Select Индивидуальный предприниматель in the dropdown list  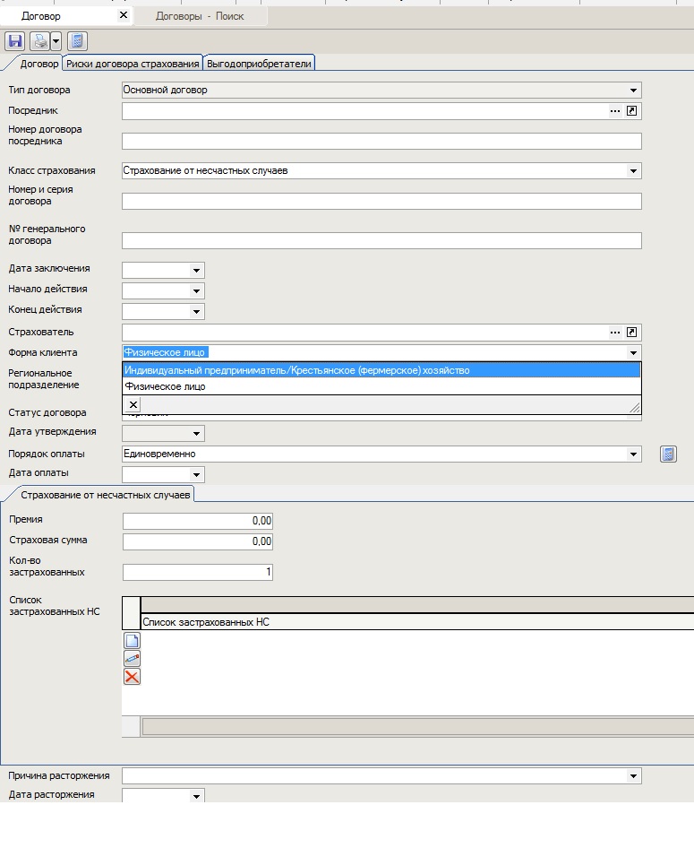pyautogui.click(x=296, y=370)
